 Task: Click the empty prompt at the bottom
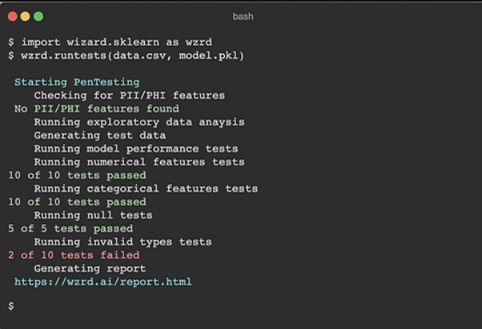pyautogui.click(x=11, y=306)
